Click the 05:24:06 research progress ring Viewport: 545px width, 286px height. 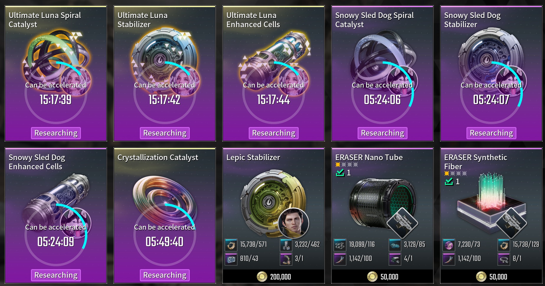pyautogui.click(x=382, y=92)
